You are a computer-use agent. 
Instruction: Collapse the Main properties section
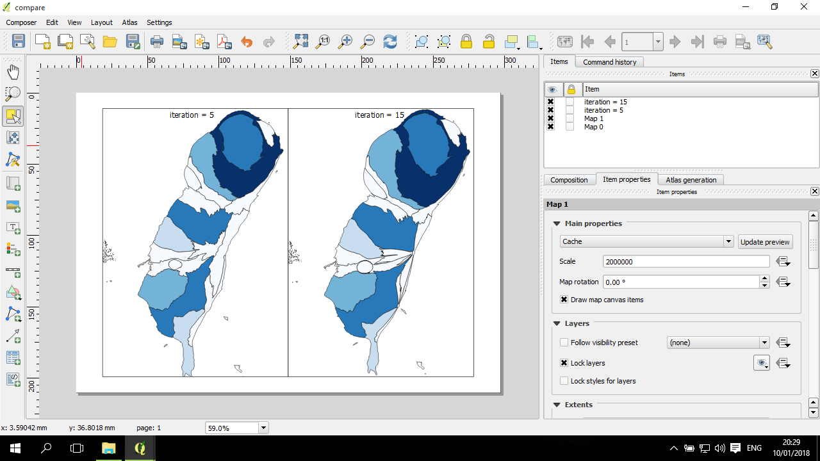tap(556, 223)
